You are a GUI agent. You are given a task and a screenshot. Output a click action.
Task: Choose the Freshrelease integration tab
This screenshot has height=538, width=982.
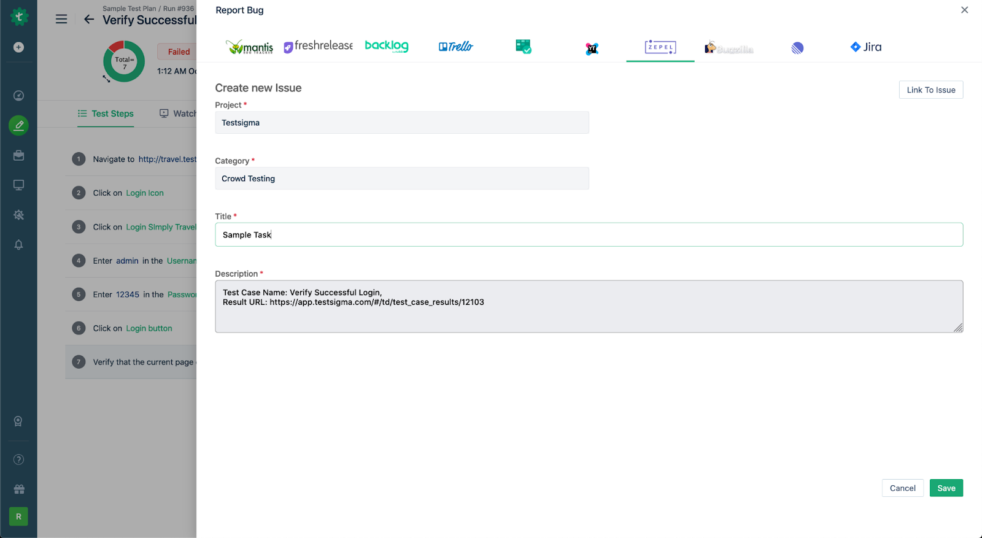(x=318, y=46)
